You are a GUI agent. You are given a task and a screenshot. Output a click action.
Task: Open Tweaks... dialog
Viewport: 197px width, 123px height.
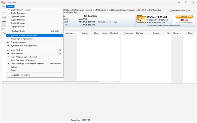pyautogui.click(x=34, y=70)
